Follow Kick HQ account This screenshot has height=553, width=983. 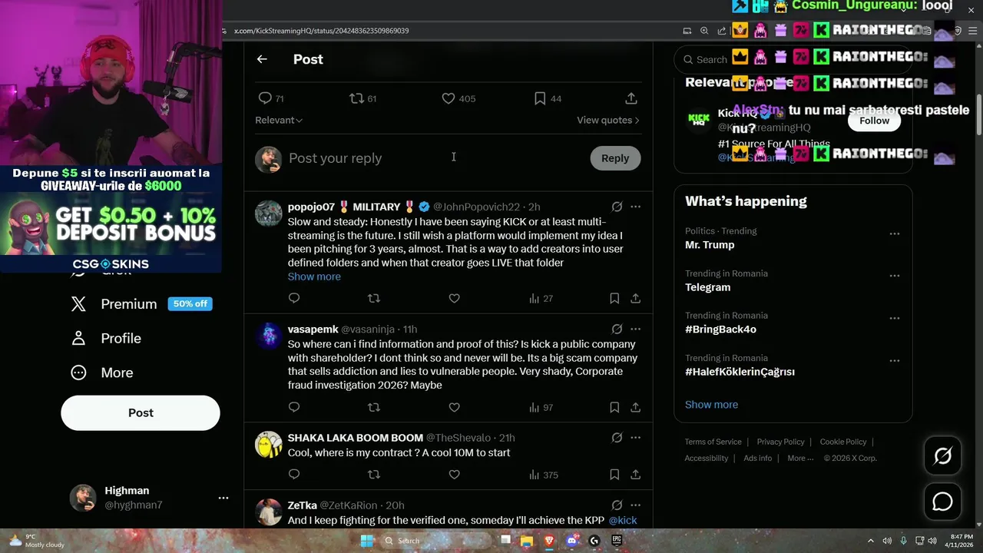tap(874, 121)
